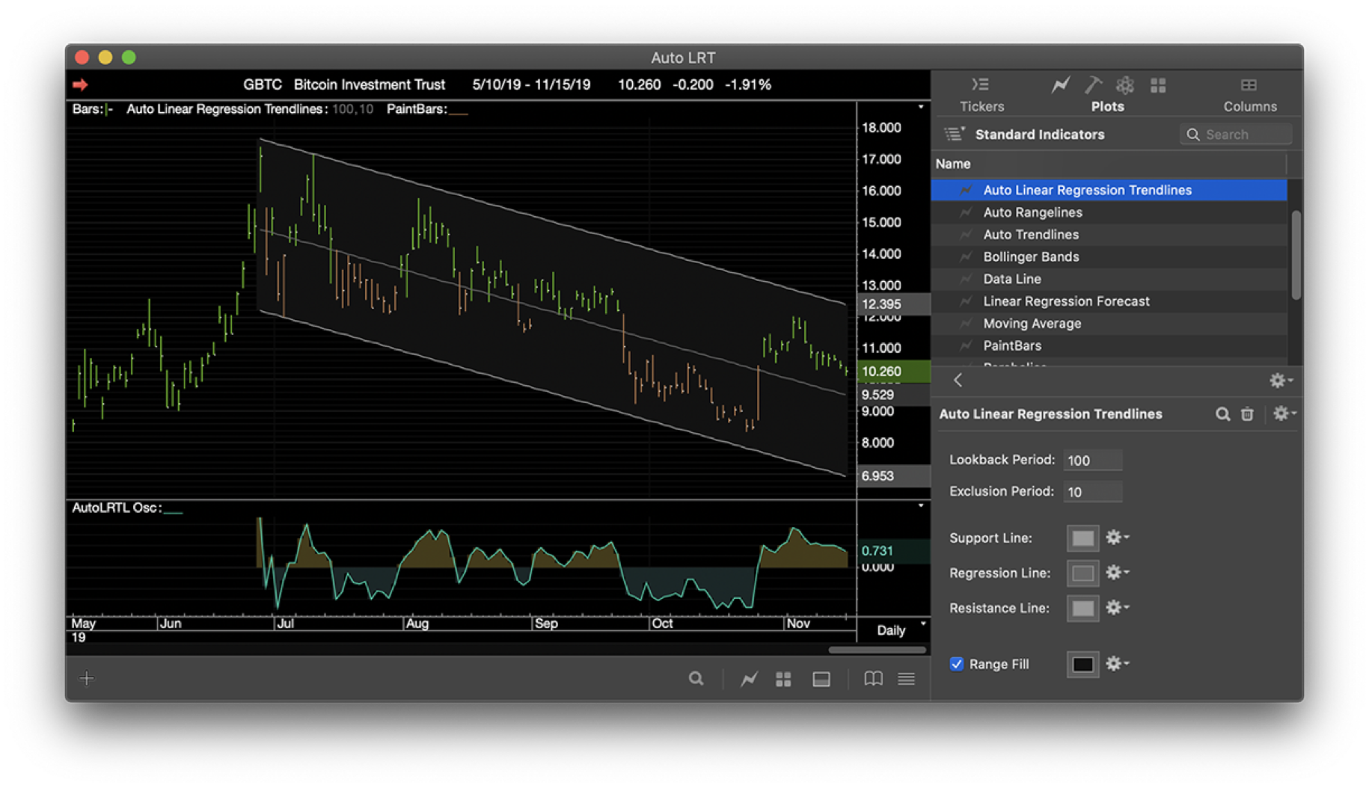Viewport: 1369px width, 788px height.
Task: Click the indicators lightning icon in bottom toolbar
Action: point(747,679)
